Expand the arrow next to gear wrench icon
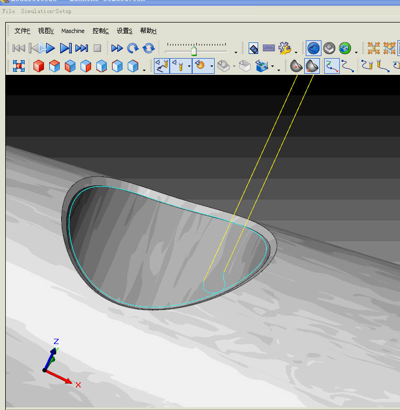 pyautogui.click(x=296, y=52)
